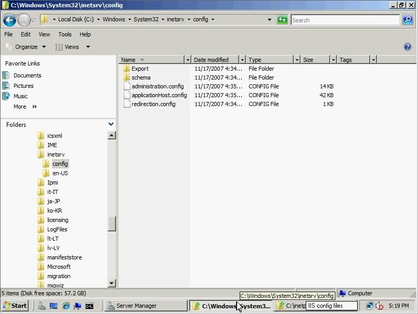
Task: Open the Edit menu
Action: (x=25, y=34)
